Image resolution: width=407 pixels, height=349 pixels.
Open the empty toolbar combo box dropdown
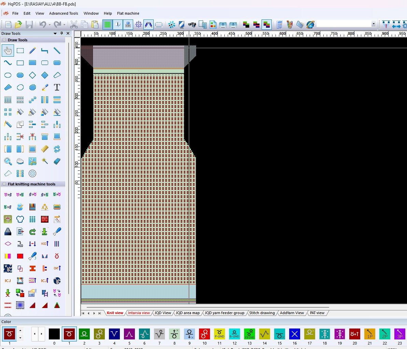(373, 24)
